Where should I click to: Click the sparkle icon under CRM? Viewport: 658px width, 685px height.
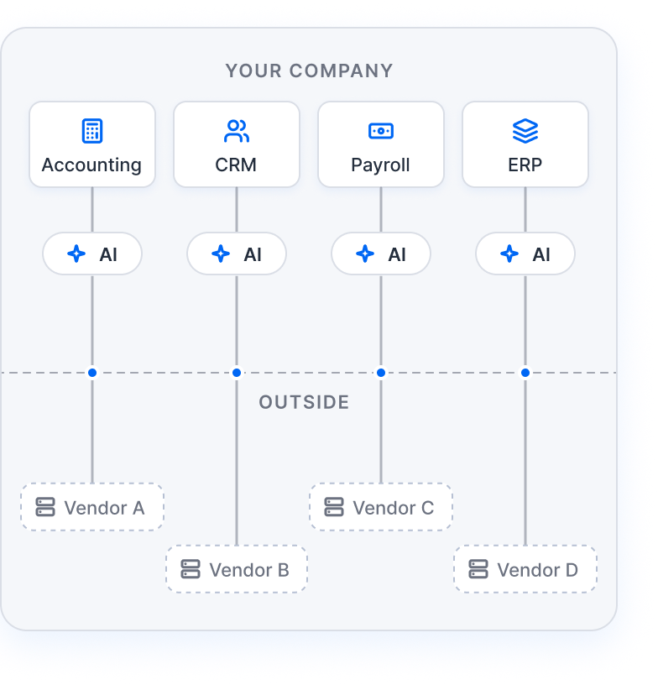pyautogui.click(x=221, y=254)
